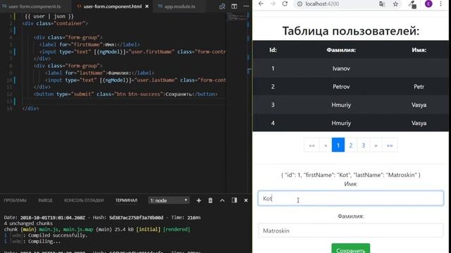Bookmark this page with the star icon
The image size is (451, 253).
[396, 4]
